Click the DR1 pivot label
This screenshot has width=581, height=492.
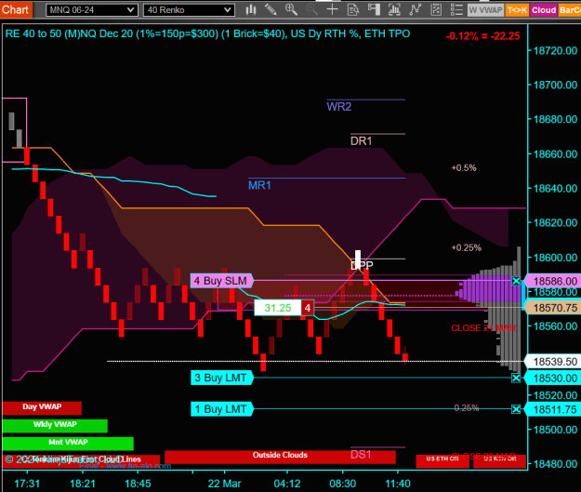pyautogui.click(x=361, y=141)
